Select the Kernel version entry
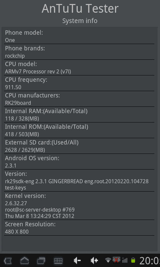The image size is (160, 267). tap(79, 206)
